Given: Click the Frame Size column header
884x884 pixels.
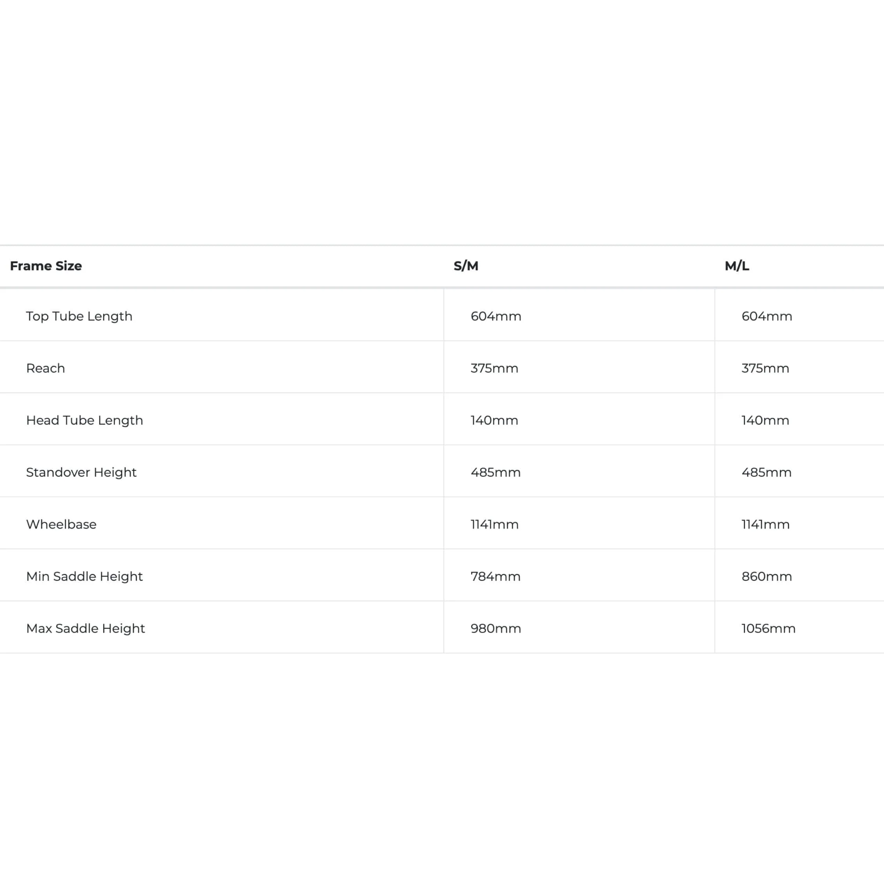Looking at the screenshot, I should (x=46, y=266).
